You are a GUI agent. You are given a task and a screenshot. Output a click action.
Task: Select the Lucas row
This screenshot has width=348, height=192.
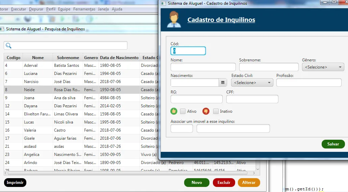81,122
